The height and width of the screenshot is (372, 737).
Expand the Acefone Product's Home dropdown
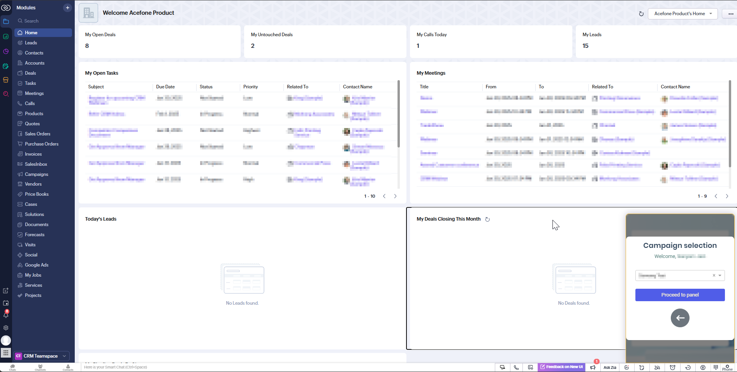point(682,14)
